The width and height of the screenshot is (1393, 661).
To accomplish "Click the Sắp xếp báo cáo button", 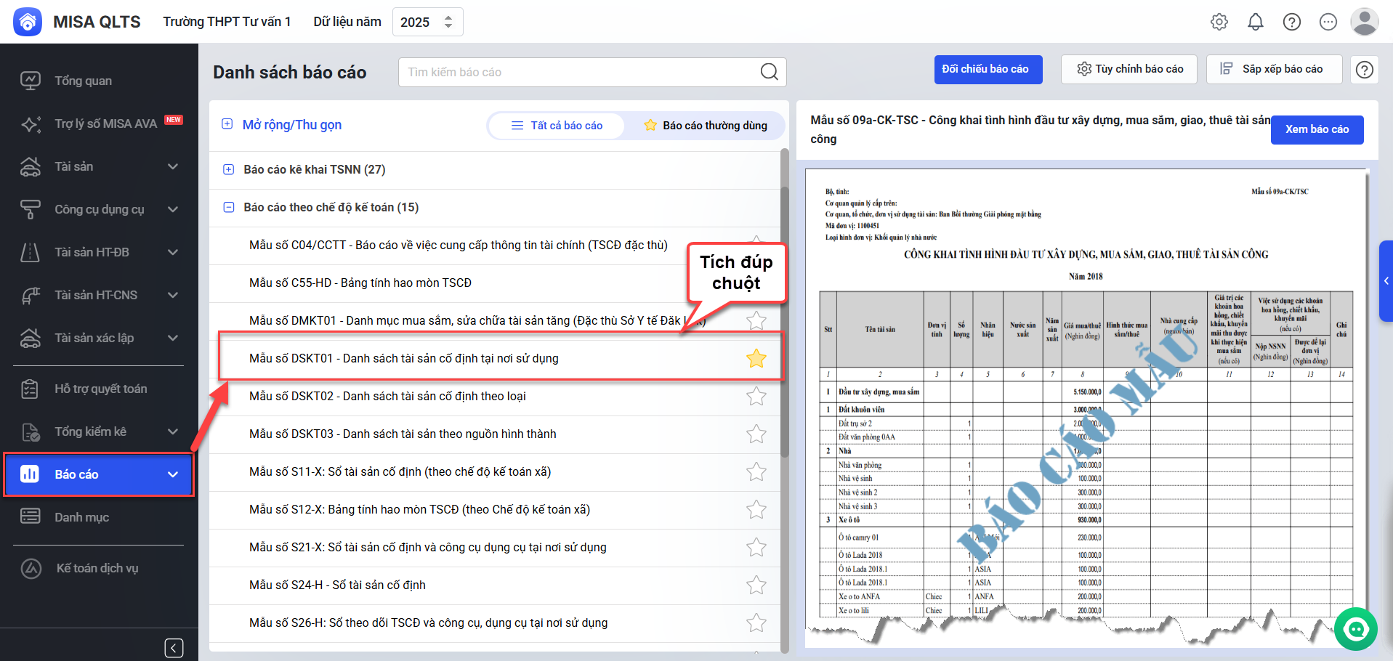I will point(1274,70).
